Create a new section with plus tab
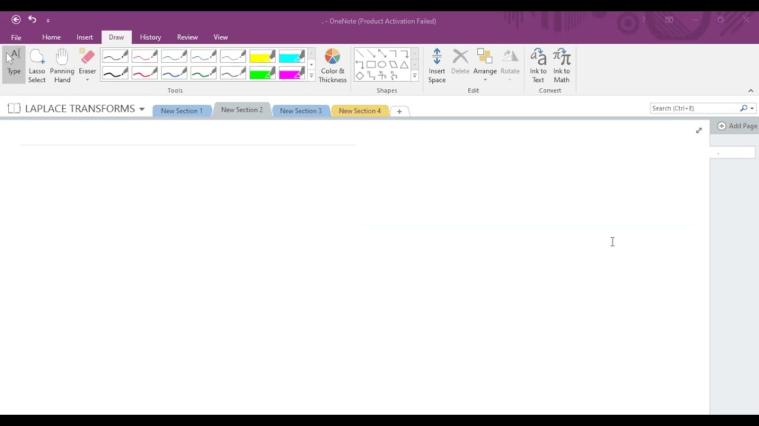This screenshot has width=759, height=426. 399,111
